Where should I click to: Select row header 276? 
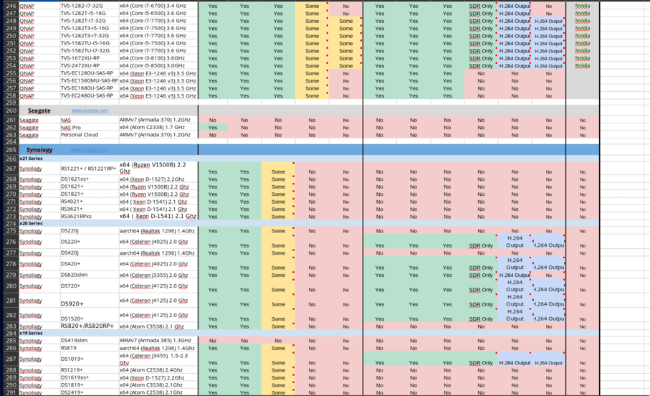point(11,242)
